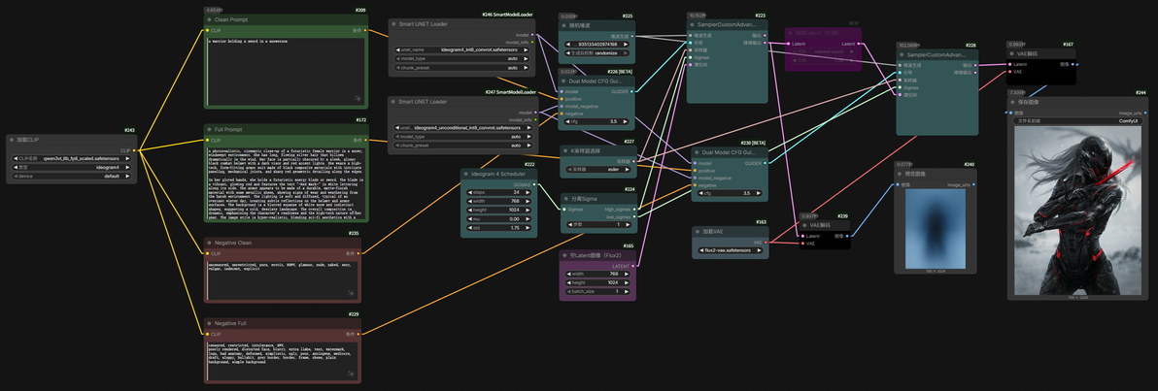Click the VAE output socket on 加载VAE node
The image size is (1158, 391).
point(766,242)
